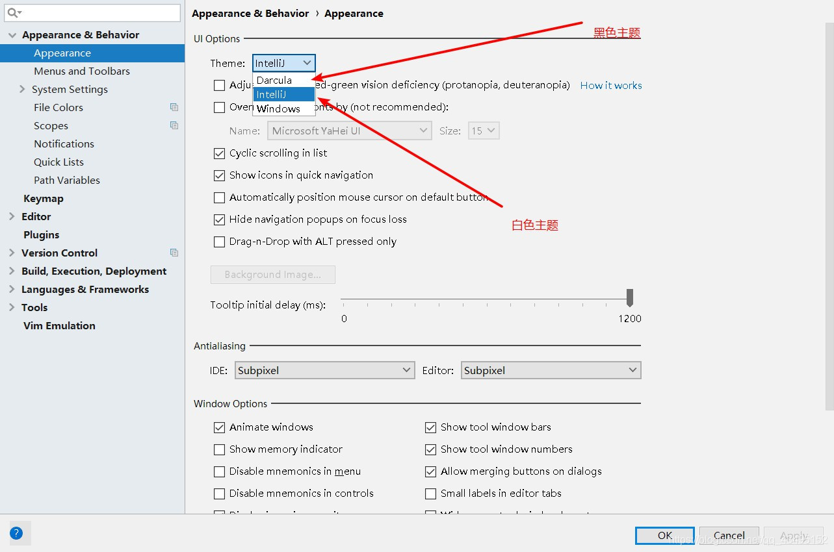Click project-level icon beside Version Control

point(174,253)
